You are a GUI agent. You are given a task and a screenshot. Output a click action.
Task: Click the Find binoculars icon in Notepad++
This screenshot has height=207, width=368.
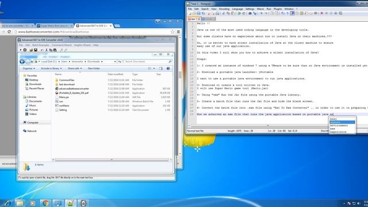click(x=250, y=13)
